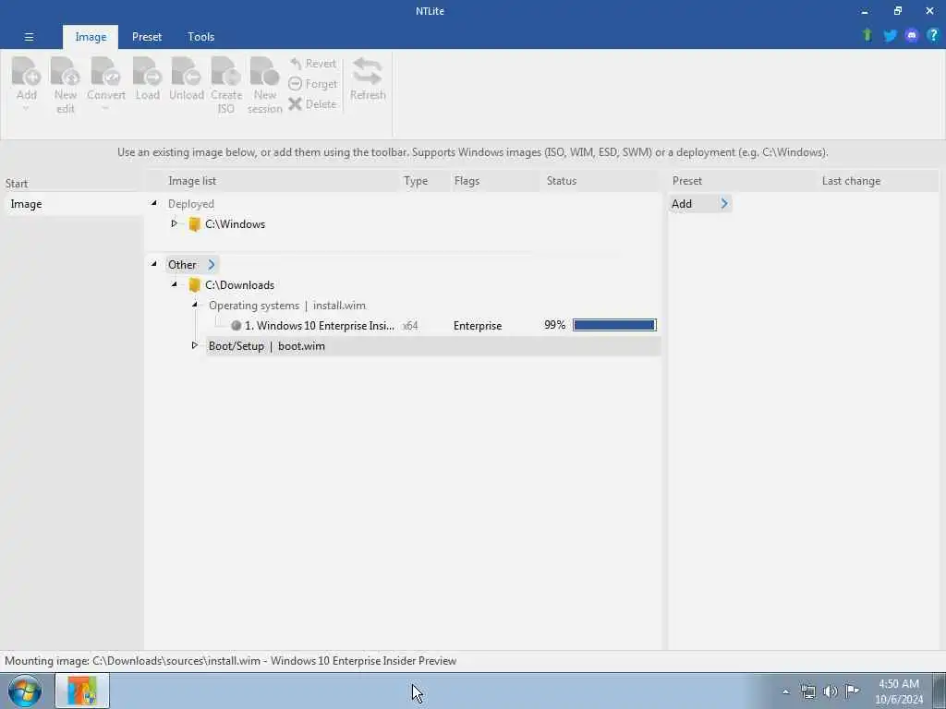
Task: Click the Add image toolbar icon
Action: pos(27,72)
